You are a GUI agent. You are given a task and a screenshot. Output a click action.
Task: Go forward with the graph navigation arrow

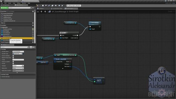[45, 12]
